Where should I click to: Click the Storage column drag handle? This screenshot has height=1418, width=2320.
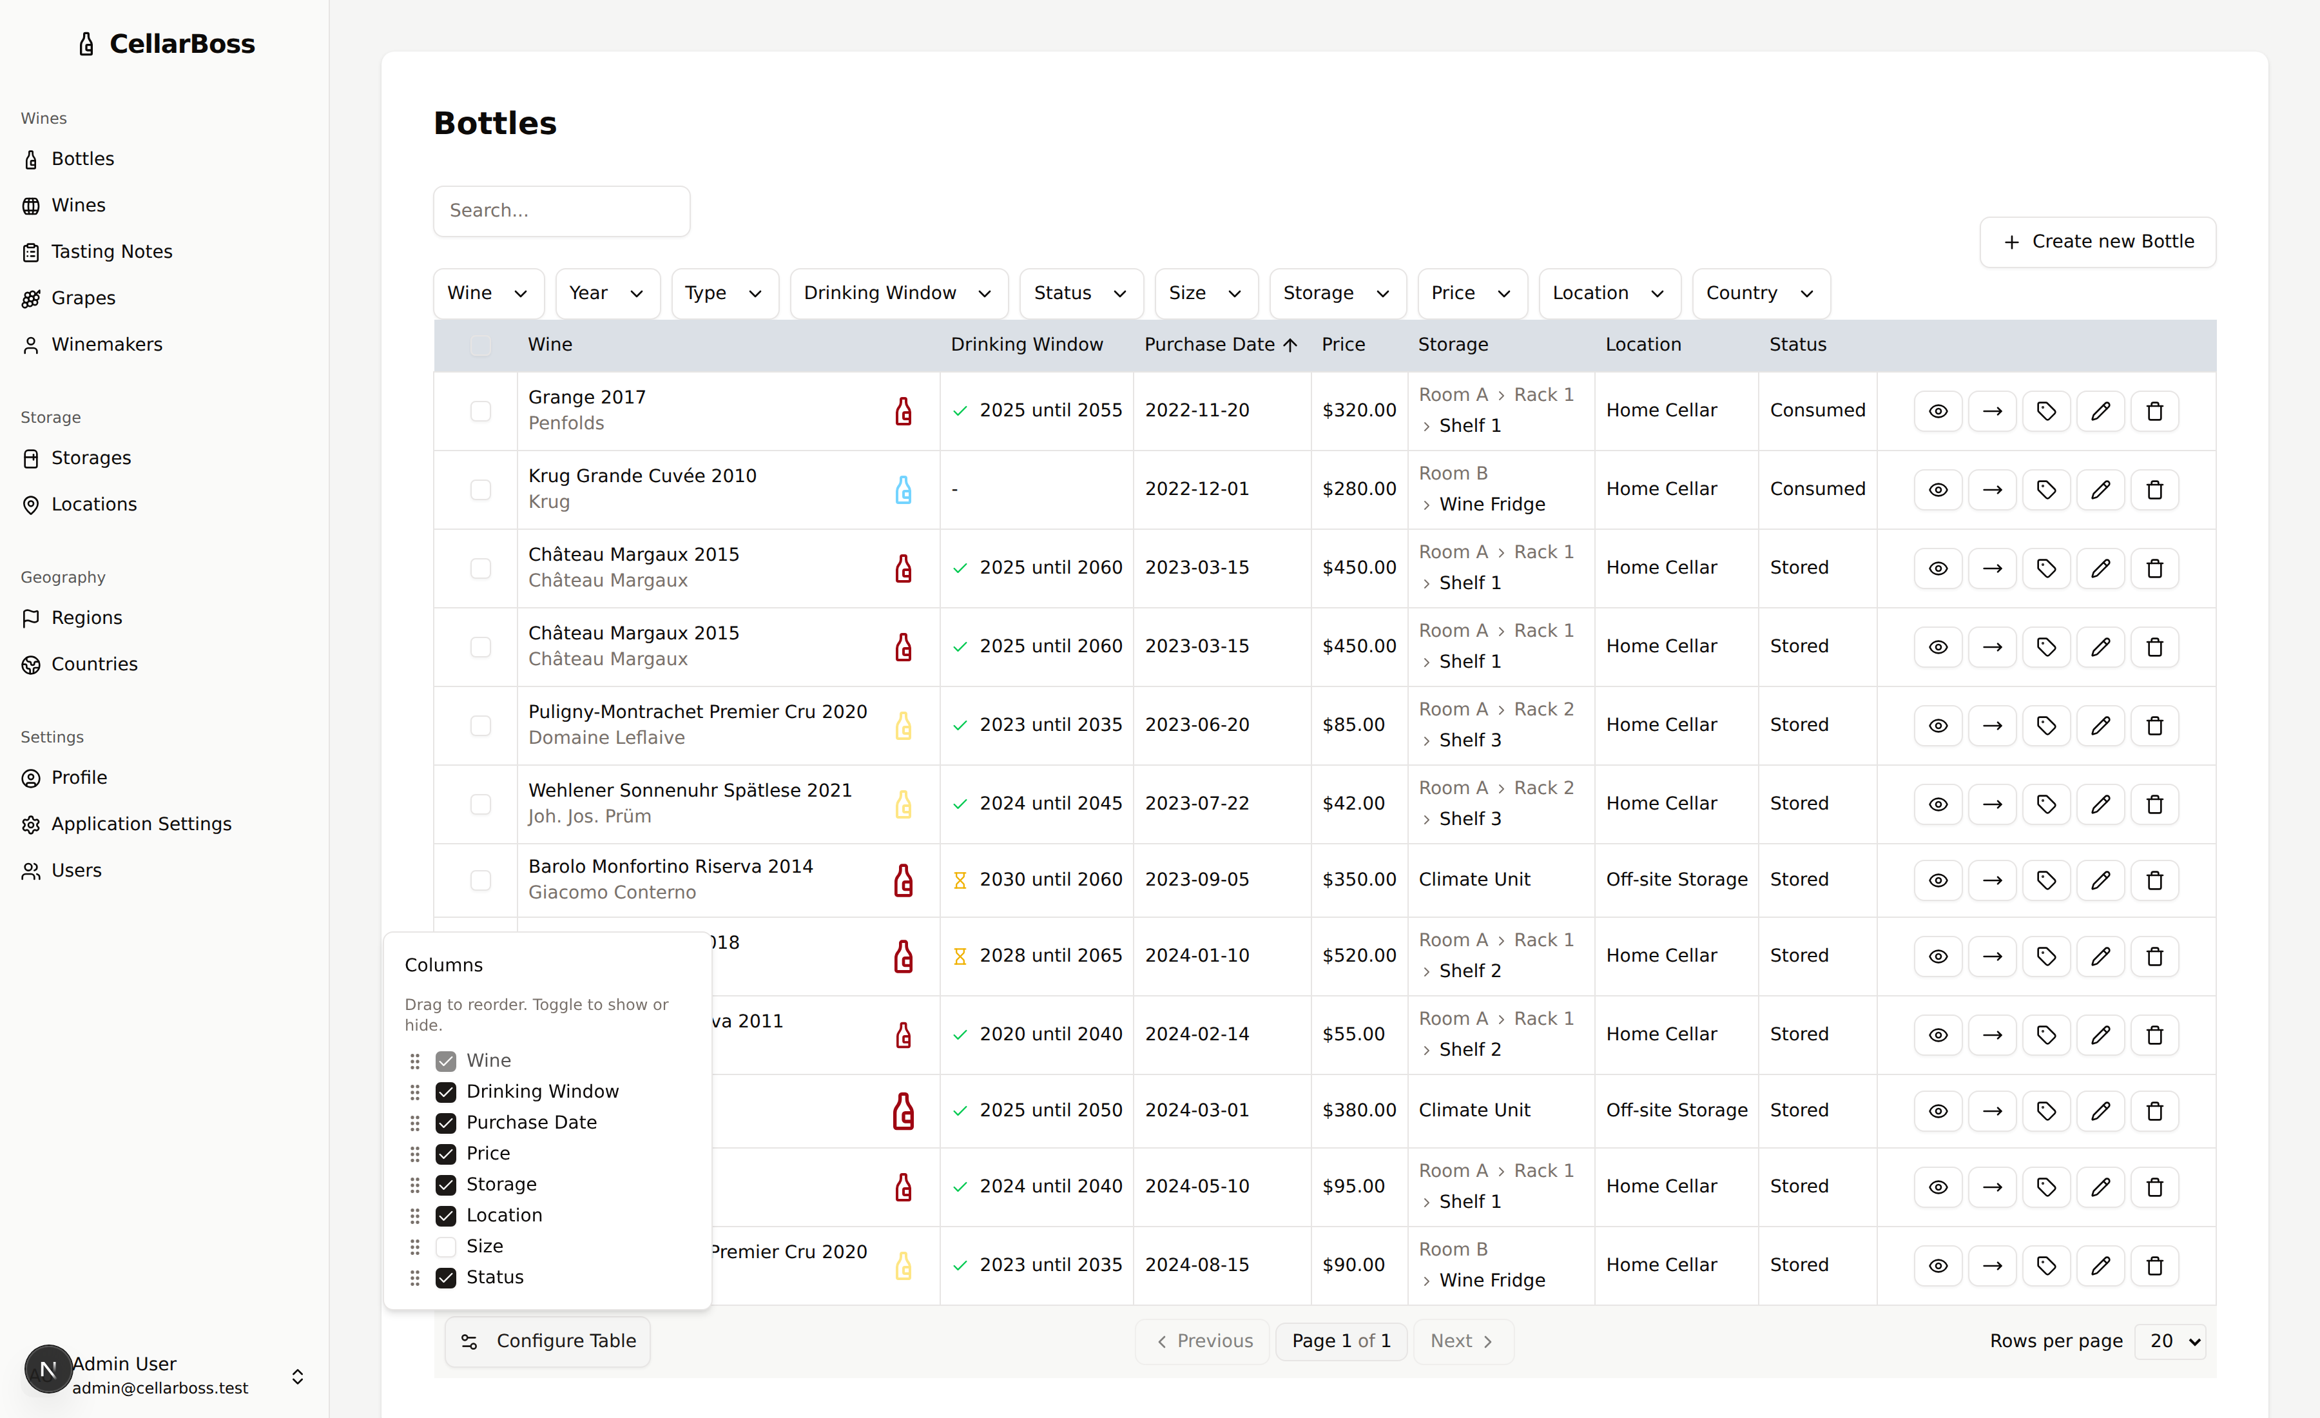[414, 1185]
